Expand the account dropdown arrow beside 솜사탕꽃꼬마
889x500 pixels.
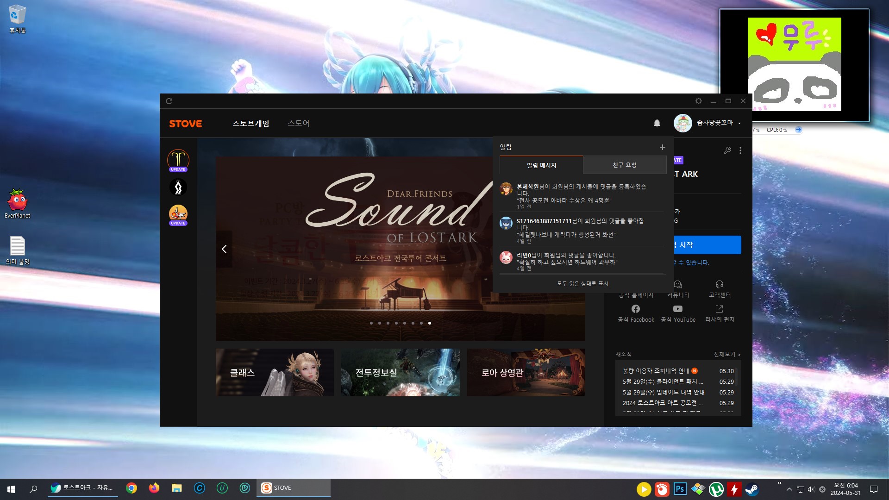tap(739, 123)
